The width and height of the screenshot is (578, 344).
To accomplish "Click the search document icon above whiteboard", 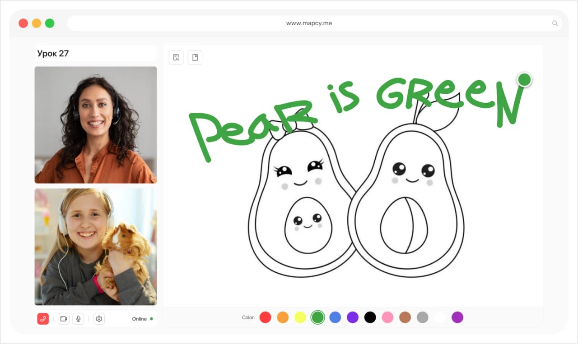I will [176, 57].
